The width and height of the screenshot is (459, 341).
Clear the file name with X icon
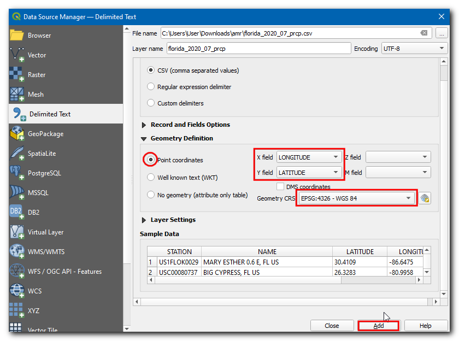coord(423,33)
